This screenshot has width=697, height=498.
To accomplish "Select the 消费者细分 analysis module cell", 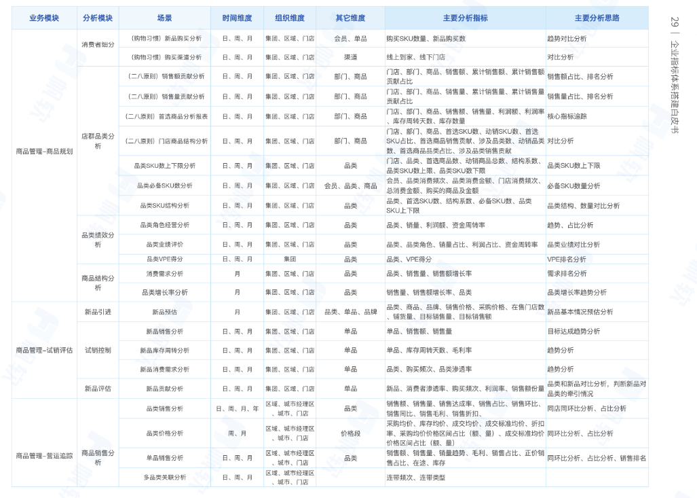I will point(98,45).
